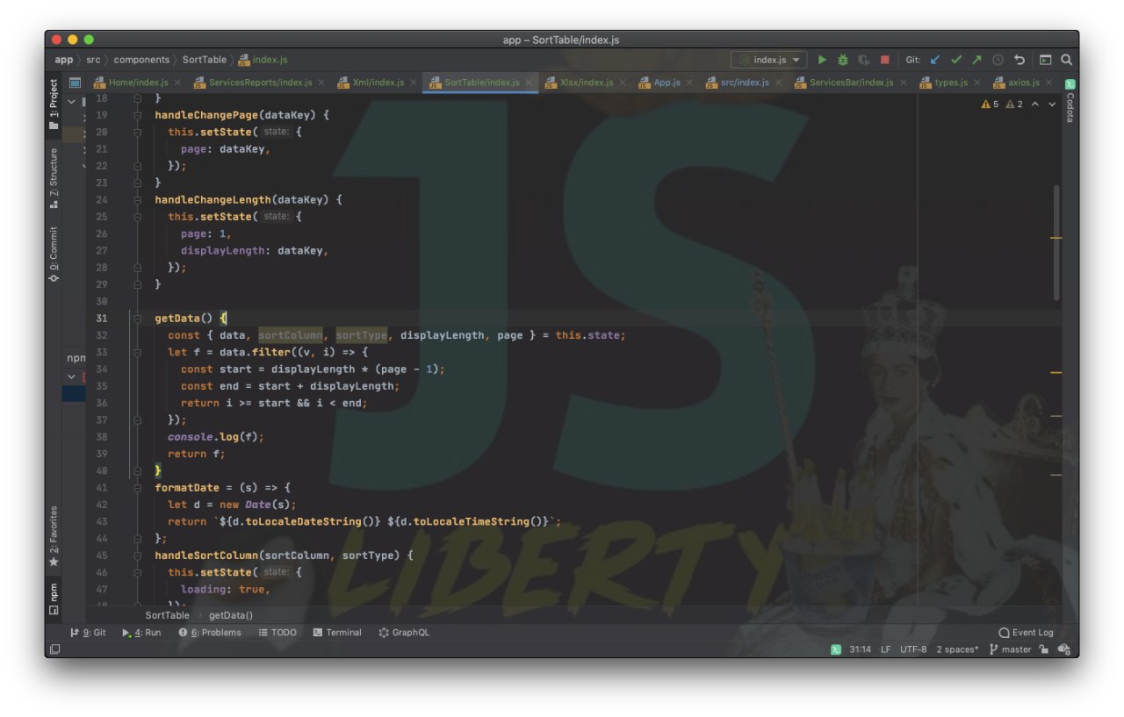The image size is (1124, 717).
Task: Close the types.js tab
Action: pos(978,82)
